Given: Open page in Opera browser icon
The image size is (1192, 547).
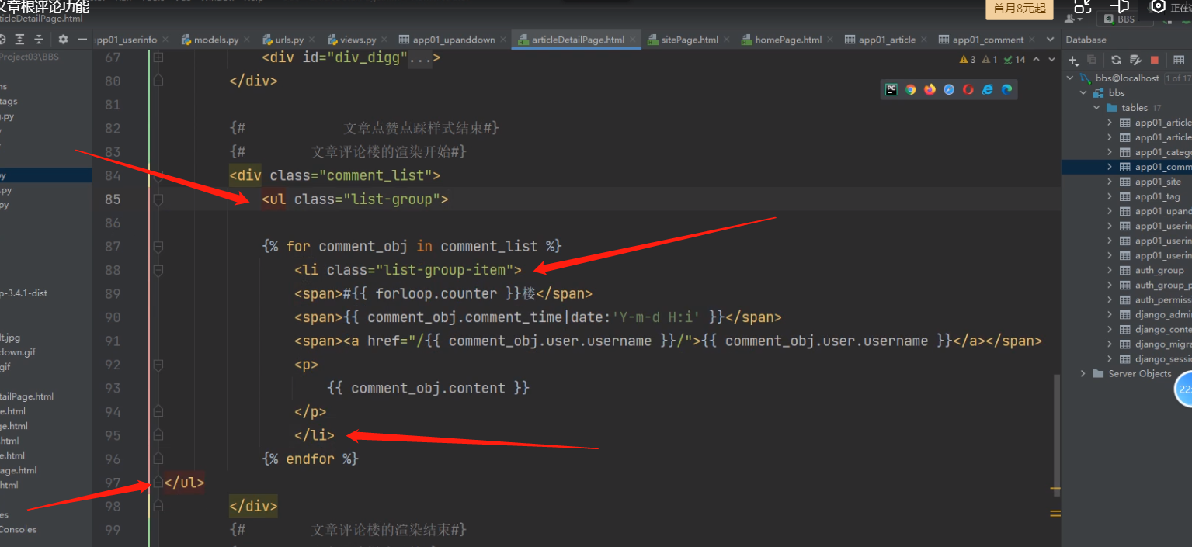Looking at the screenshot, I should (x=968, y=89).
